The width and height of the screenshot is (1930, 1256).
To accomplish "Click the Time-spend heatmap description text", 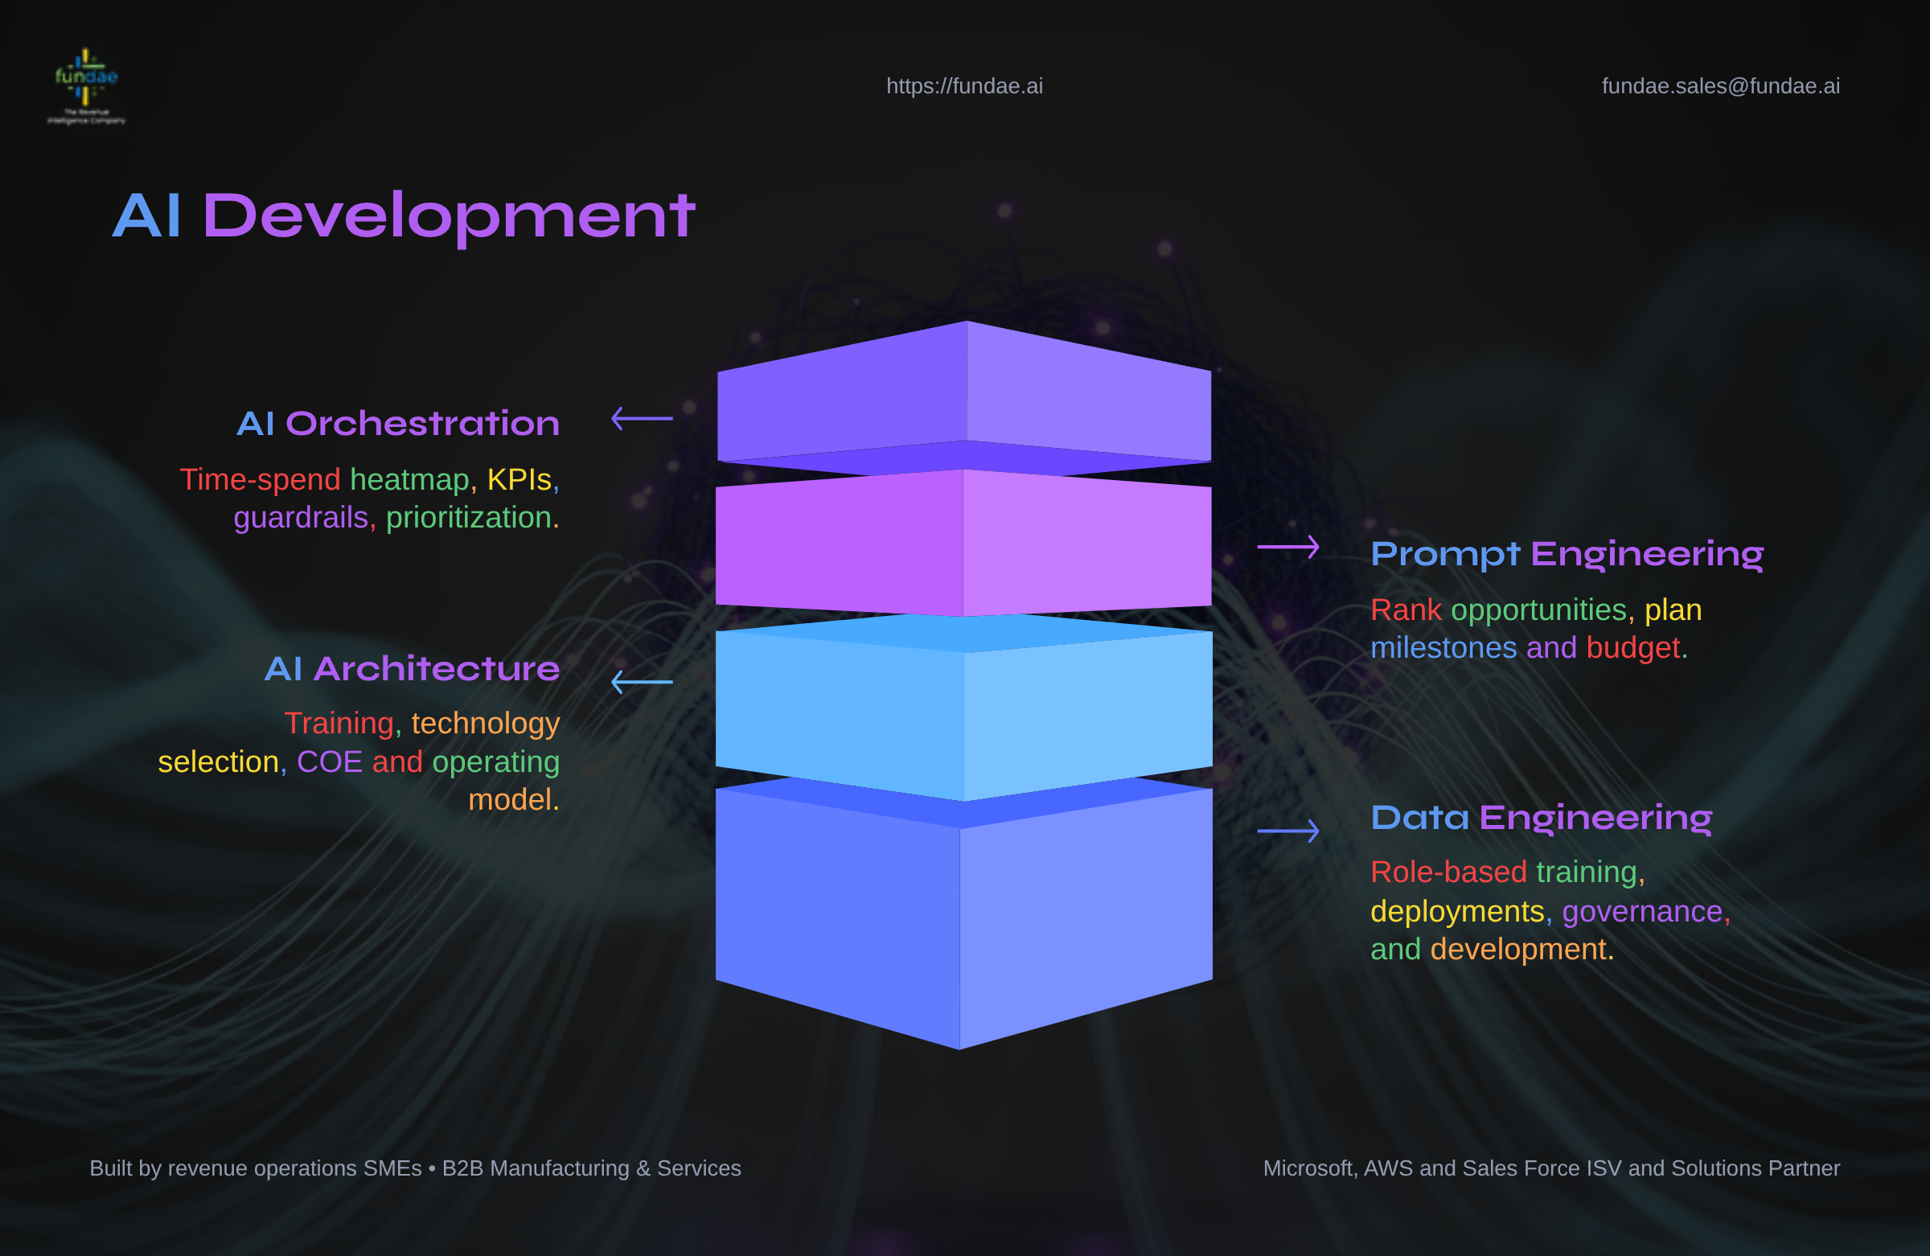I will coord(369,498).
